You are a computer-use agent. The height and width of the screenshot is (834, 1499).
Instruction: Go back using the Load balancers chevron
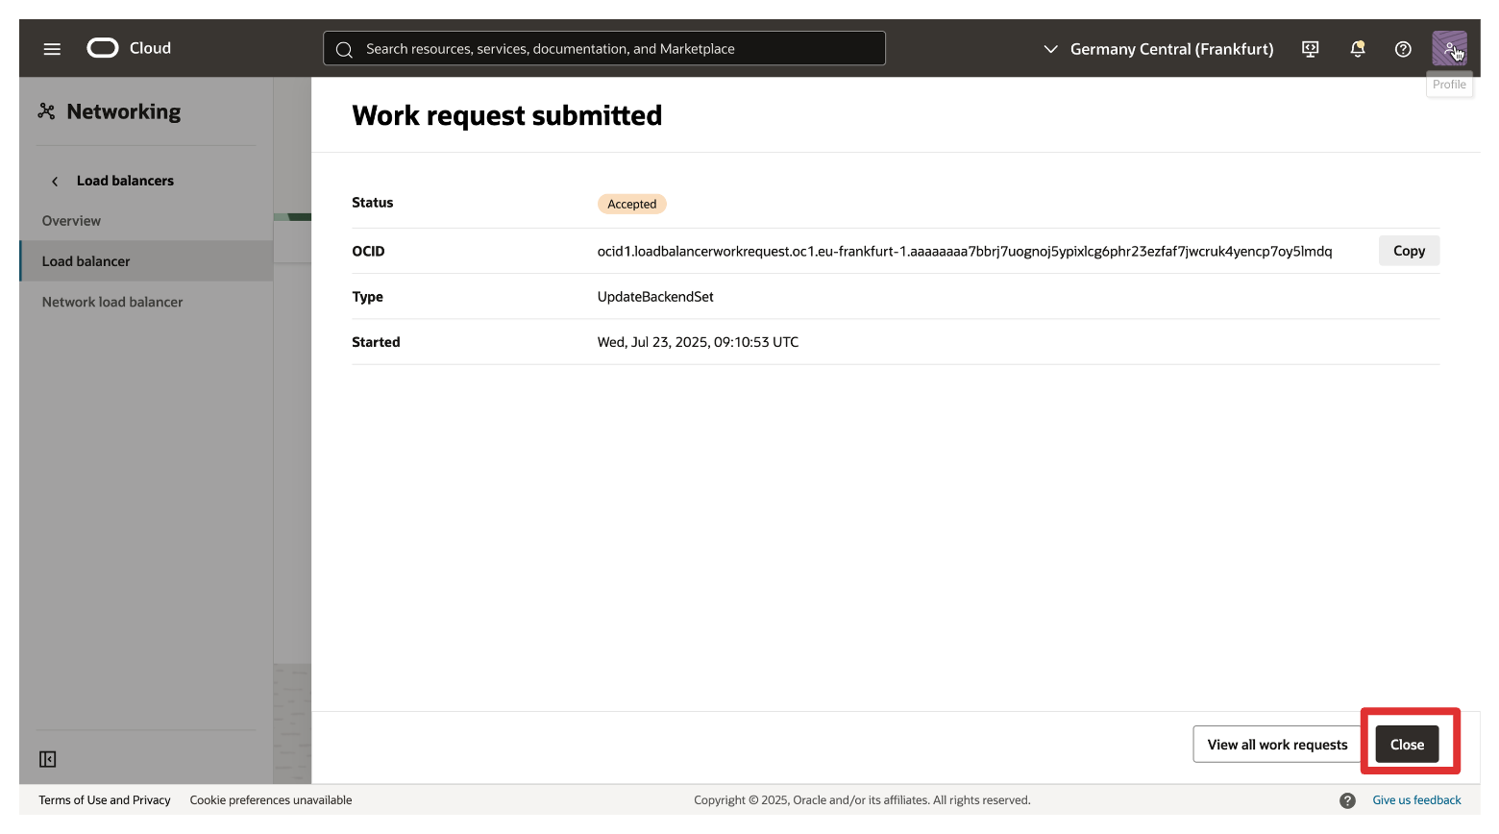tap(55, 181)
